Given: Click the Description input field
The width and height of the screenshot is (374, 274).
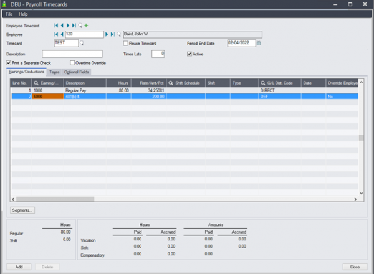Looking at the screenshot, I should pos(72,54).
